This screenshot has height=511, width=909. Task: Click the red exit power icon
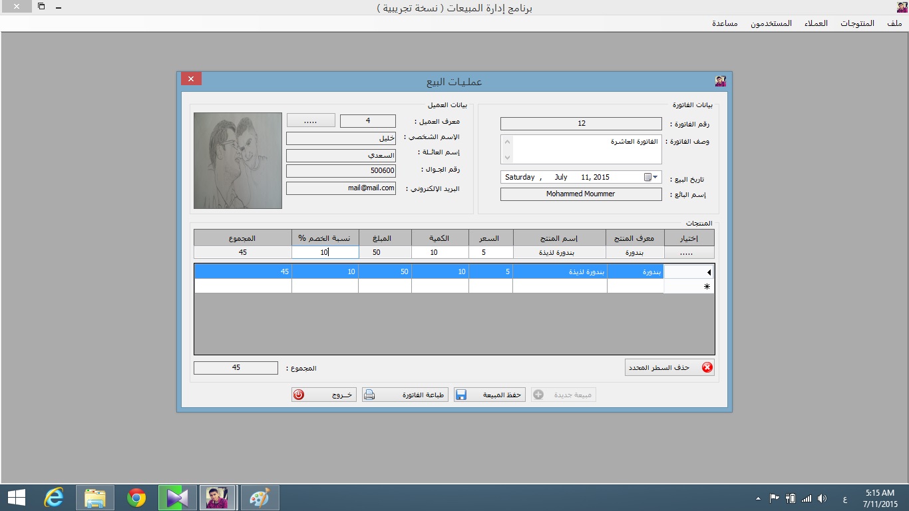299,395
